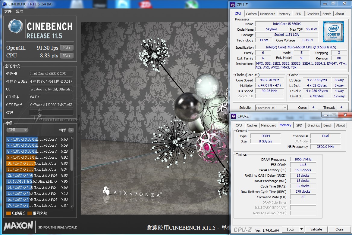This screenshot has height=235, width=352.
Task: Click upper CPU-Z window title icon
Action: (233, 5)
